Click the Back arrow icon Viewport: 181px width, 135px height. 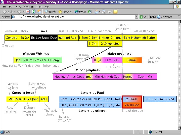pyautogui.click(x=5, y=11)
